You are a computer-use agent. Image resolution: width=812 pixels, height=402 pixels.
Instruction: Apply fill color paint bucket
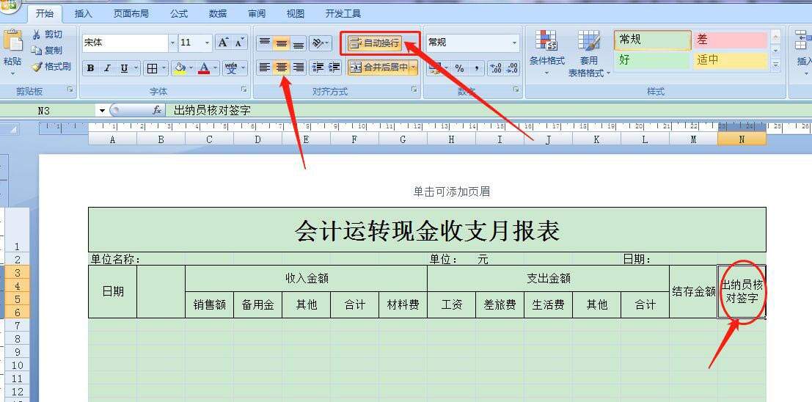coord(180,68)
